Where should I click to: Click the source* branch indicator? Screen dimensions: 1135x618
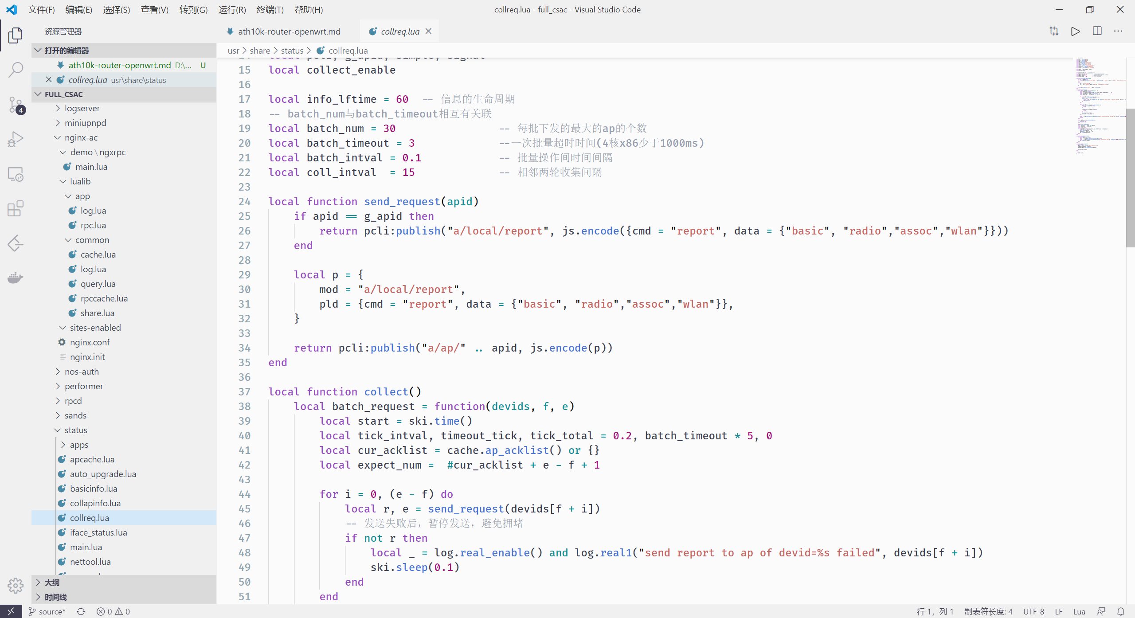(47, 611)
